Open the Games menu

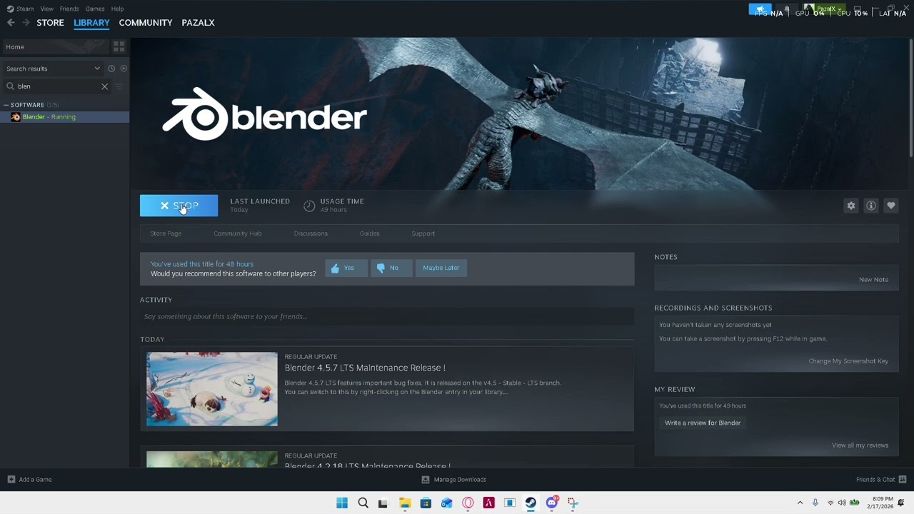[95, 9]
